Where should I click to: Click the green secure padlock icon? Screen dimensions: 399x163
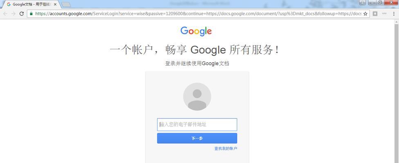31,14
